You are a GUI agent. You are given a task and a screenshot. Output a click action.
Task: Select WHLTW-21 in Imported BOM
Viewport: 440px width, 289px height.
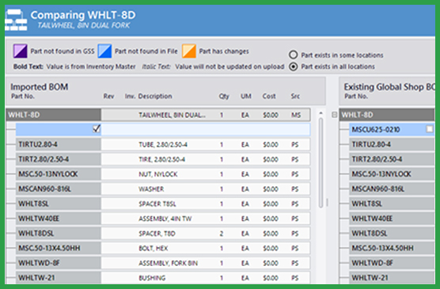[x=59, y=277]
